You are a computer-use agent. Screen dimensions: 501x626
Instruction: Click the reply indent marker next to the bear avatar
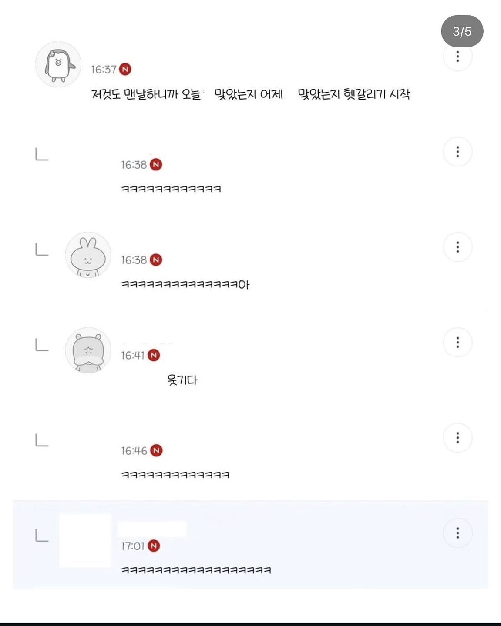pyautogui.click(x=42, y=345)
